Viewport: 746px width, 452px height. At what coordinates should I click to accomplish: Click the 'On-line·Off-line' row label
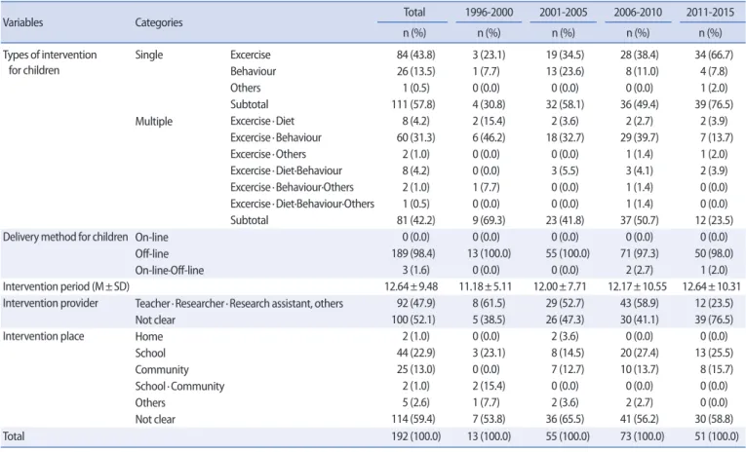pyautogui.click(x=170, y=270)
